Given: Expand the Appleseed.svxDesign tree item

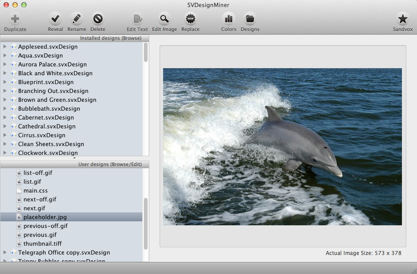Looking at the screenshot, I should pos(4,46).
